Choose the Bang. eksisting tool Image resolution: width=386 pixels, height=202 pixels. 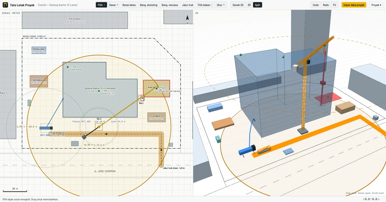tap(149, 5)
